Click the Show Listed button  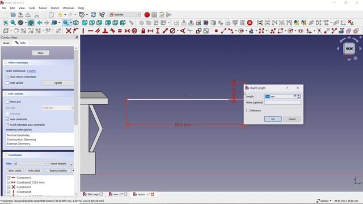pos(15,171)
